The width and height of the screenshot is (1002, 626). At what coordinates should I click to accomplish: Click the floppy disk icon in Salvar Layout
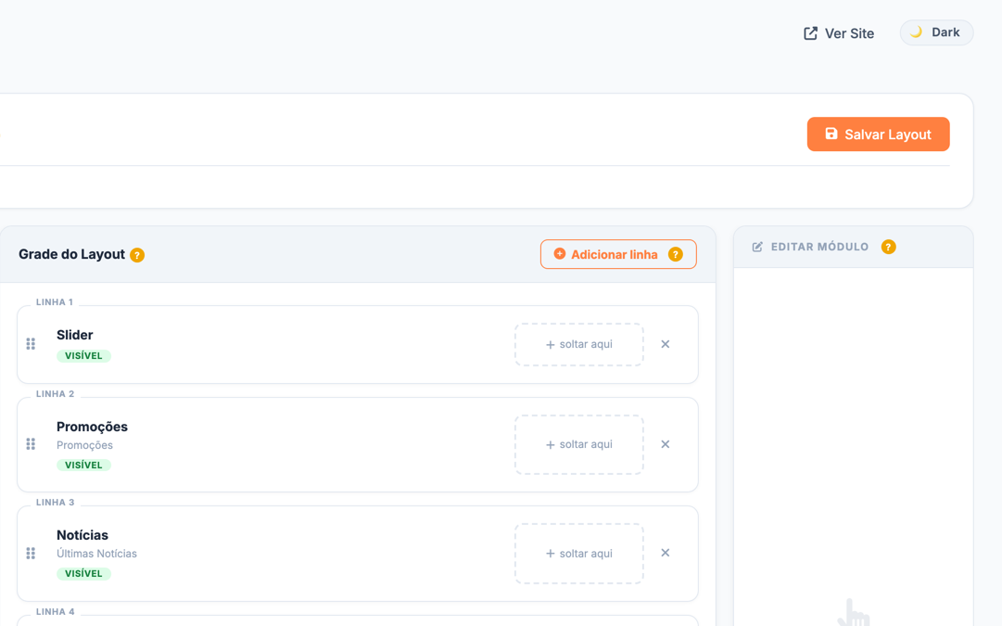[831, 134]
